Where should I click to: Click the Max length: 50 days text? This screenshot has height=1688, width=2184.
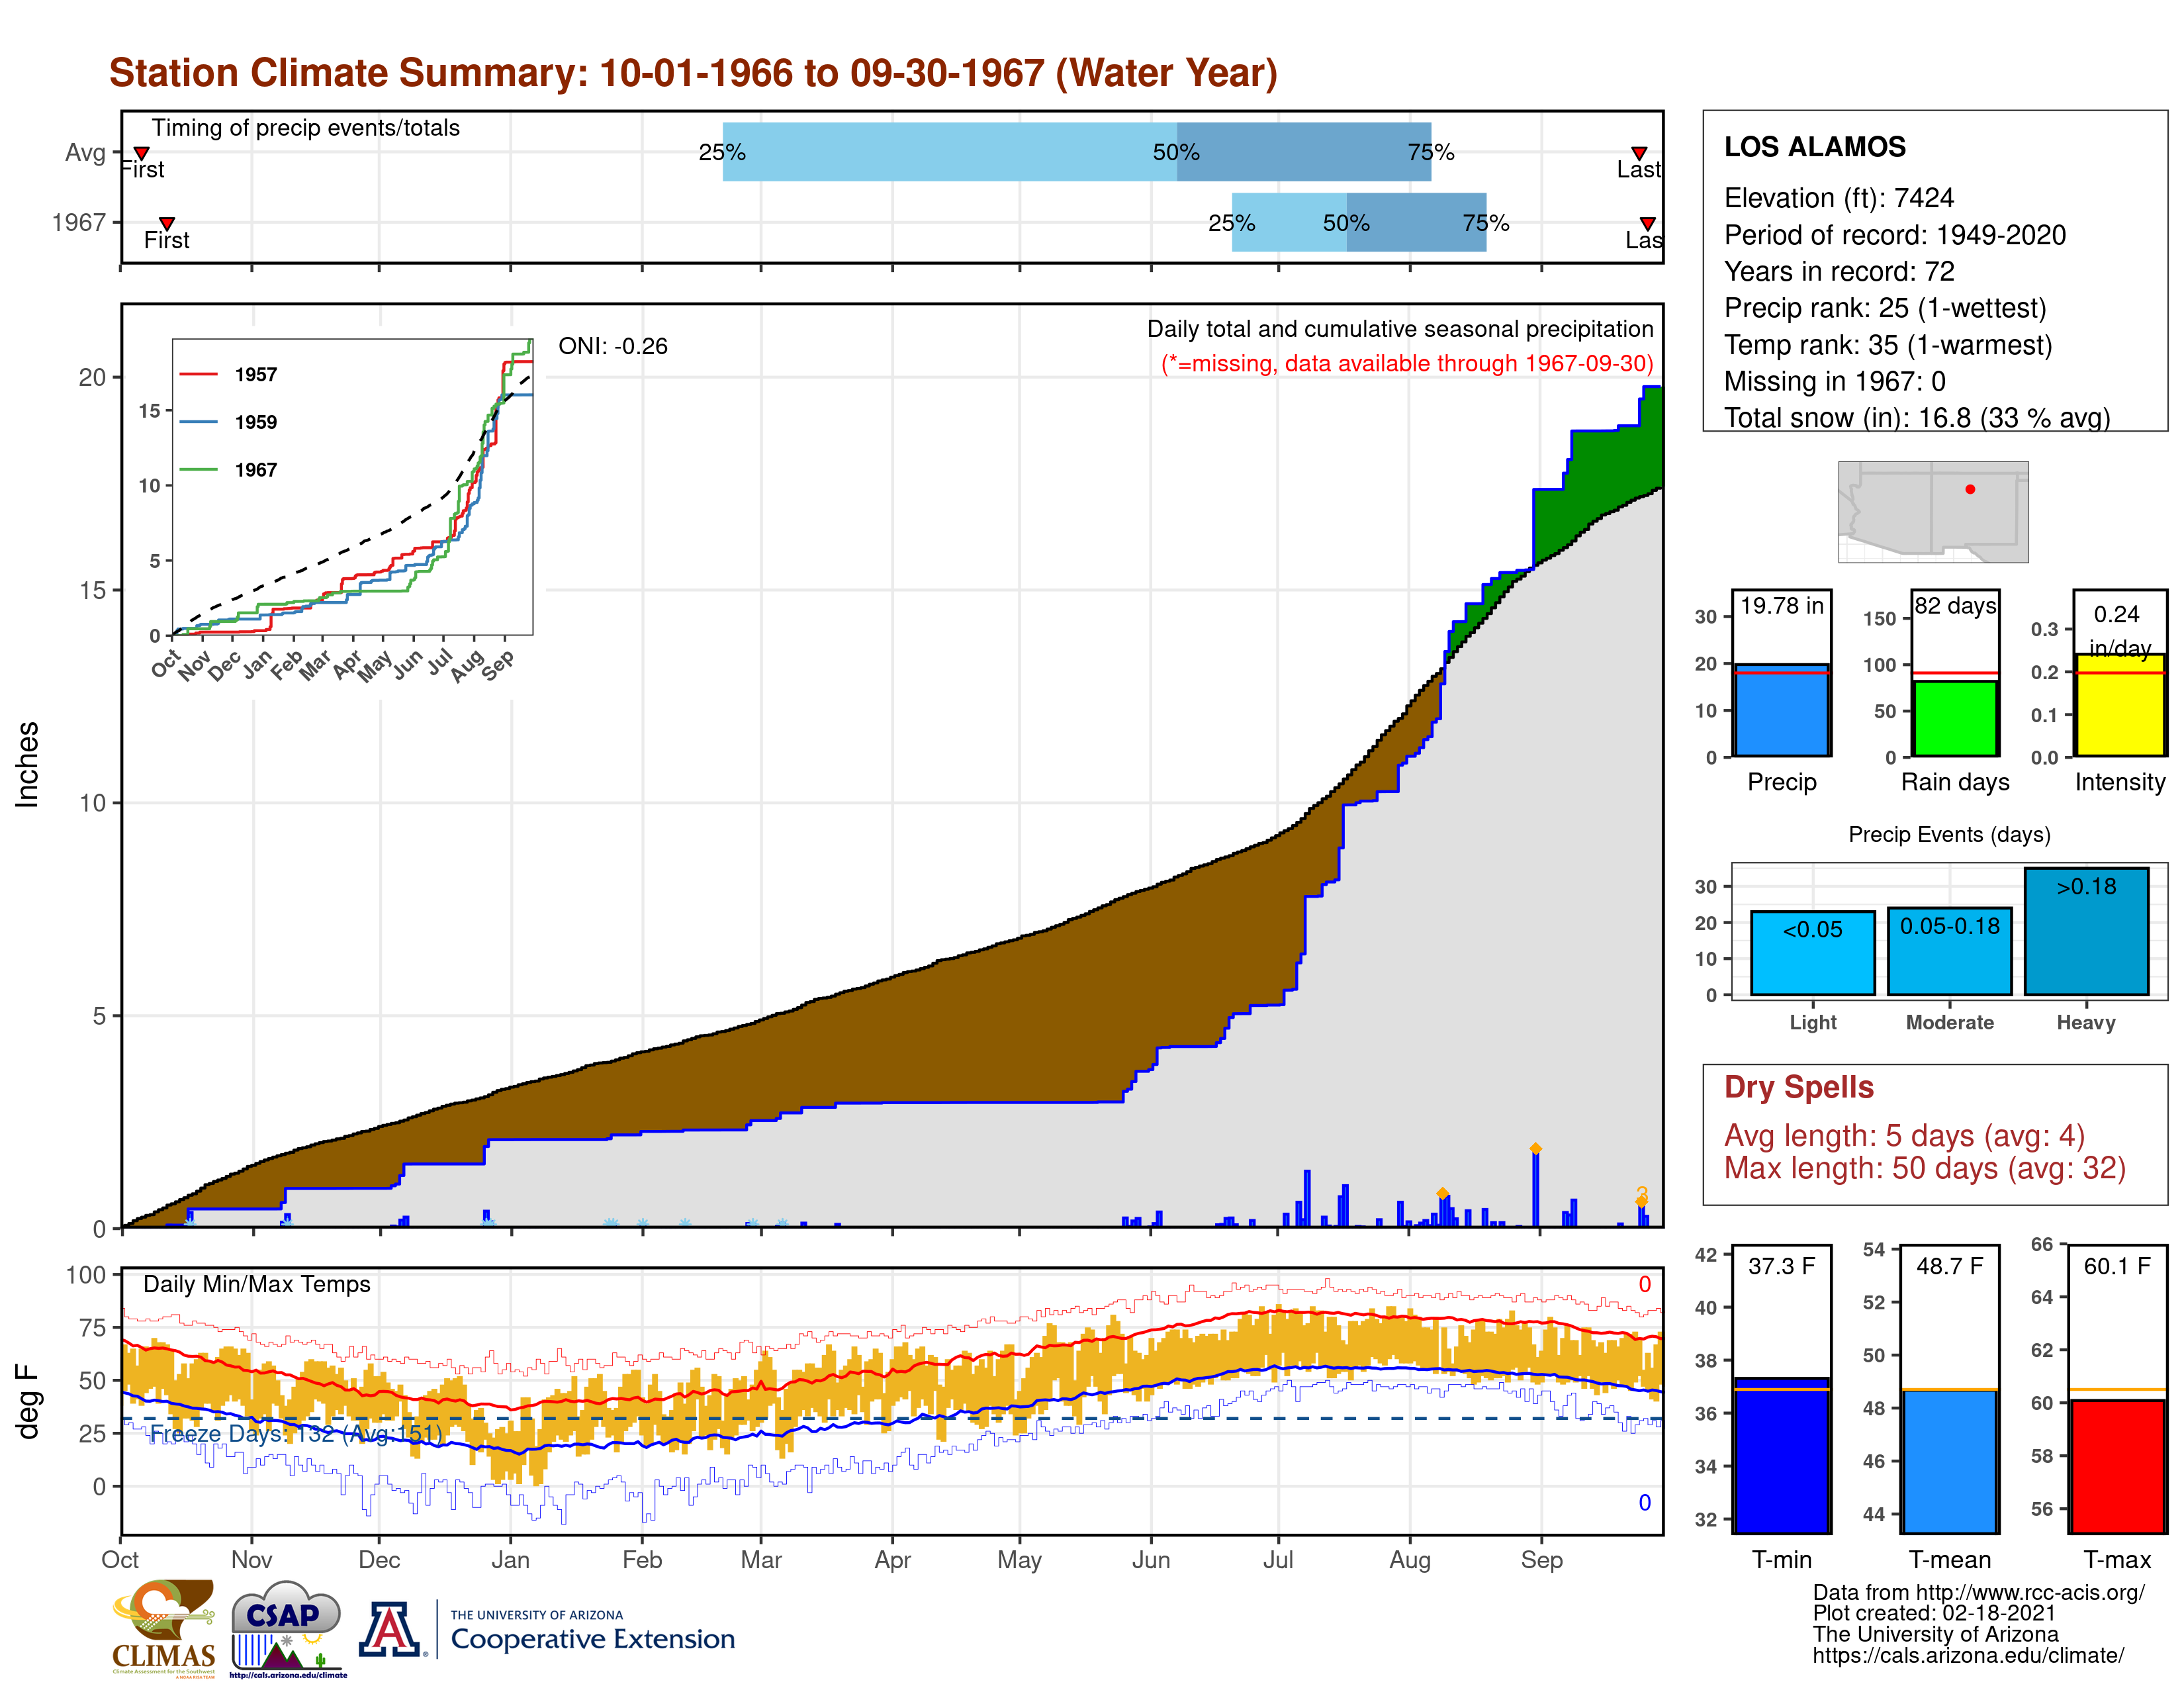click(1925, 1168)
